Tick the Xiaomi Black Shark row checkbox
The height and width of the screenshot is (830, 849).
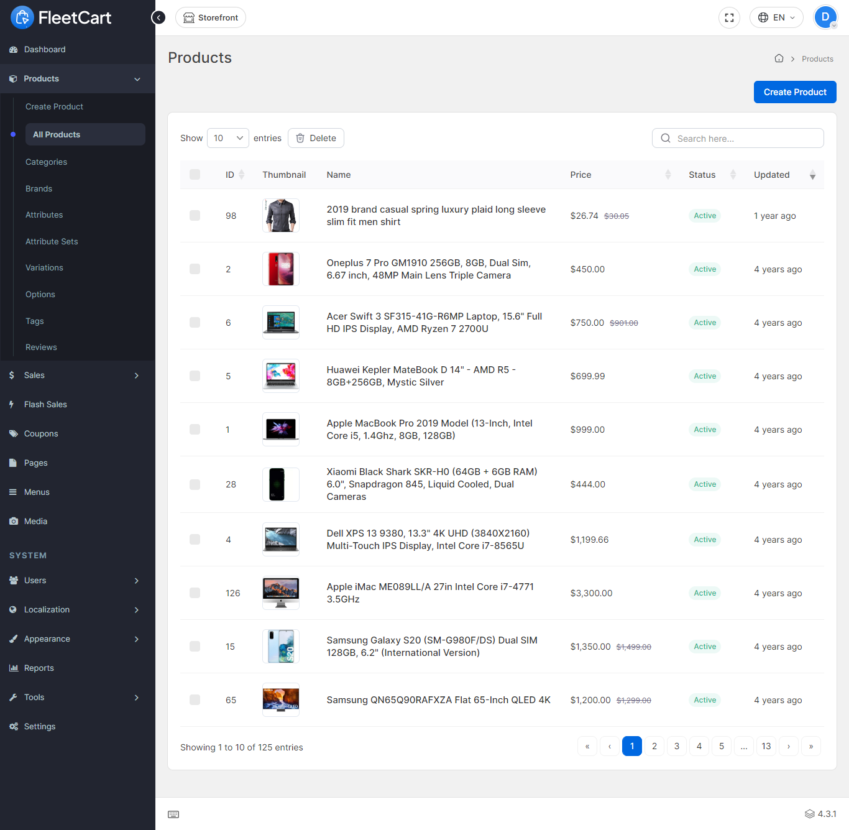pos(195,484)
